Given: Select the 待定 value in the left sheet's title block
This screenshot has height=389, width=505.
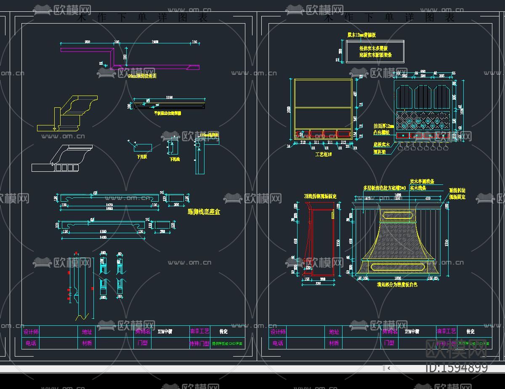Looking at the screenshot, I should tap(223, 331).
